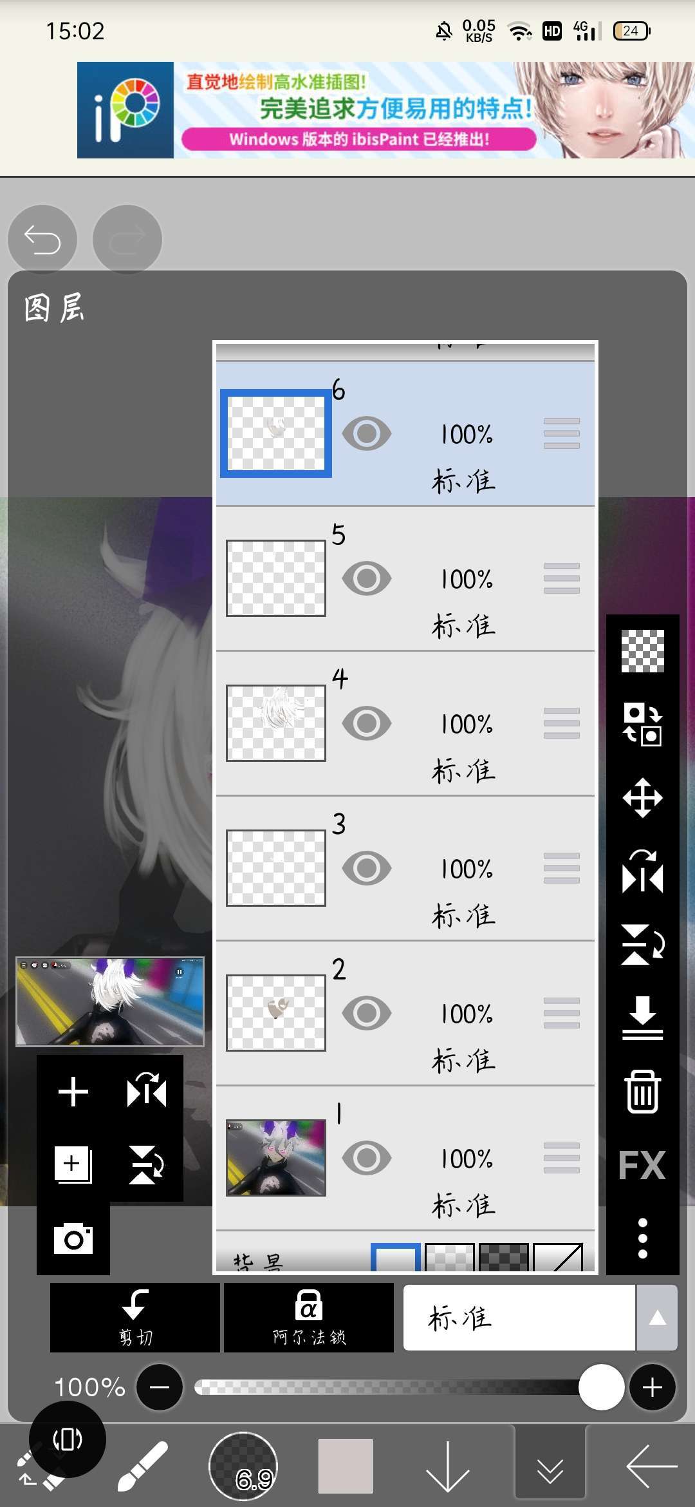Add layer from camera icon
This screenshot has height=1507, width=695.
pos(73,1238)
